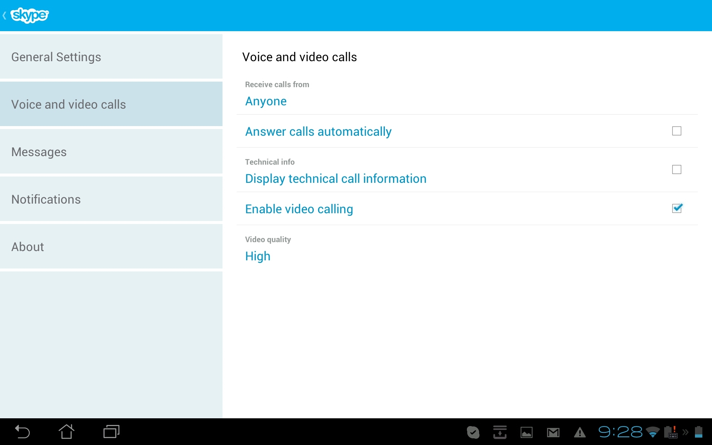Tap the back arrow next to the Skype logo
The width and height of the screenshot is (712, 445).
pos(4,15)
